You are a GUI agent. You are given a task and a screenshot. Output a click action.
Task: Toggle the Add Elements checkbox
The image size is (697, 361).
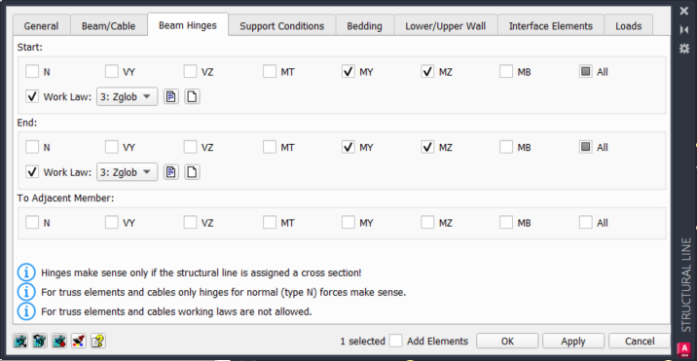point(395,341)
